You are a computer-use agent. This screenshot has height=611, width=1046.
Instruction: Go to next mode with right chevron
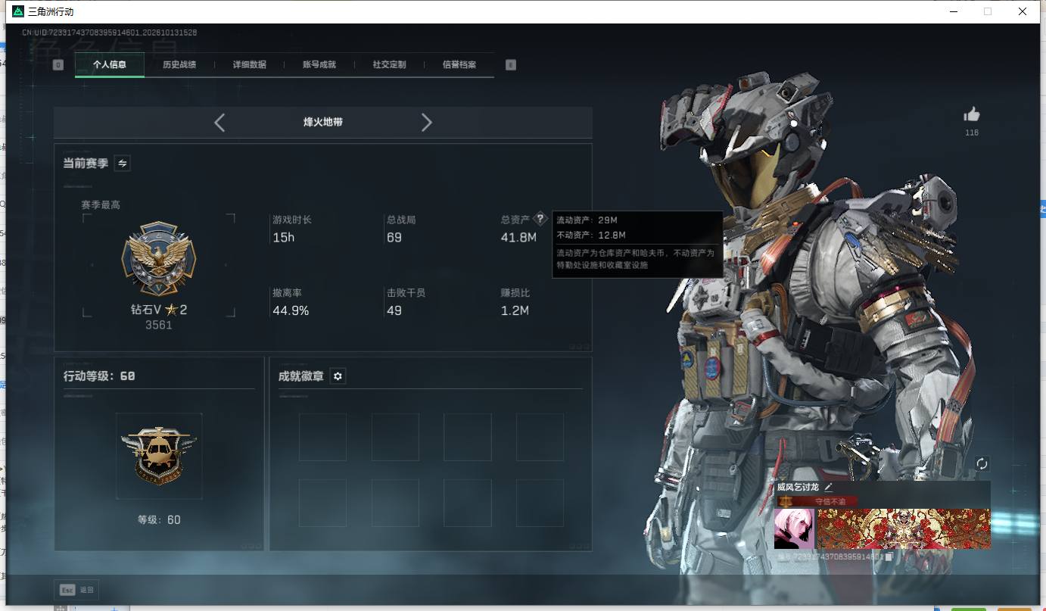[426, 123]
